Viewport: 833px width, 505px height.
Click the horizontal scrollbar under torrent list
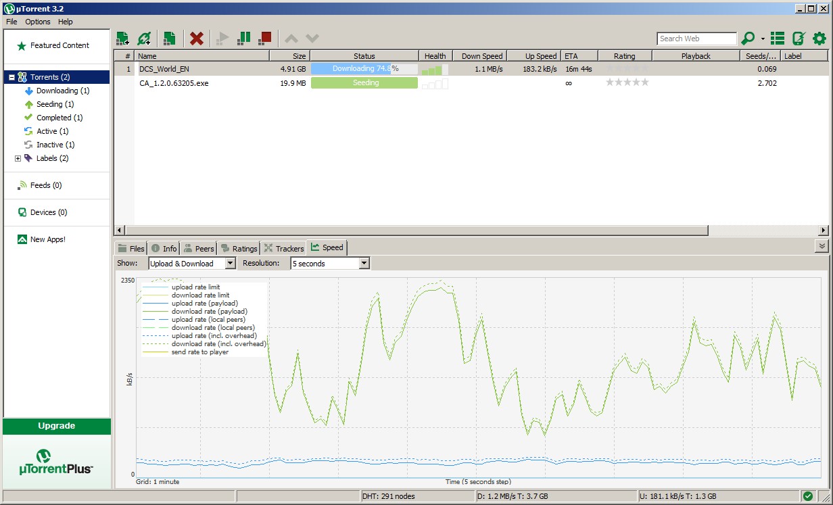click(x=416, y=230)
